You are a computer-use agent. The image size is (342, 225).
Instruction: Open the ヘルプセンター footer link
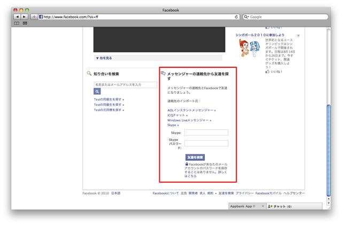(x=294, y=193)
